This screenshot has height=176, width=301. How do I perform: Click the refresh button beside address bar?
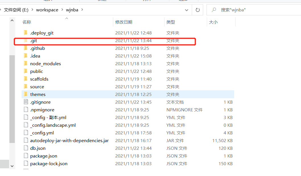197,10
